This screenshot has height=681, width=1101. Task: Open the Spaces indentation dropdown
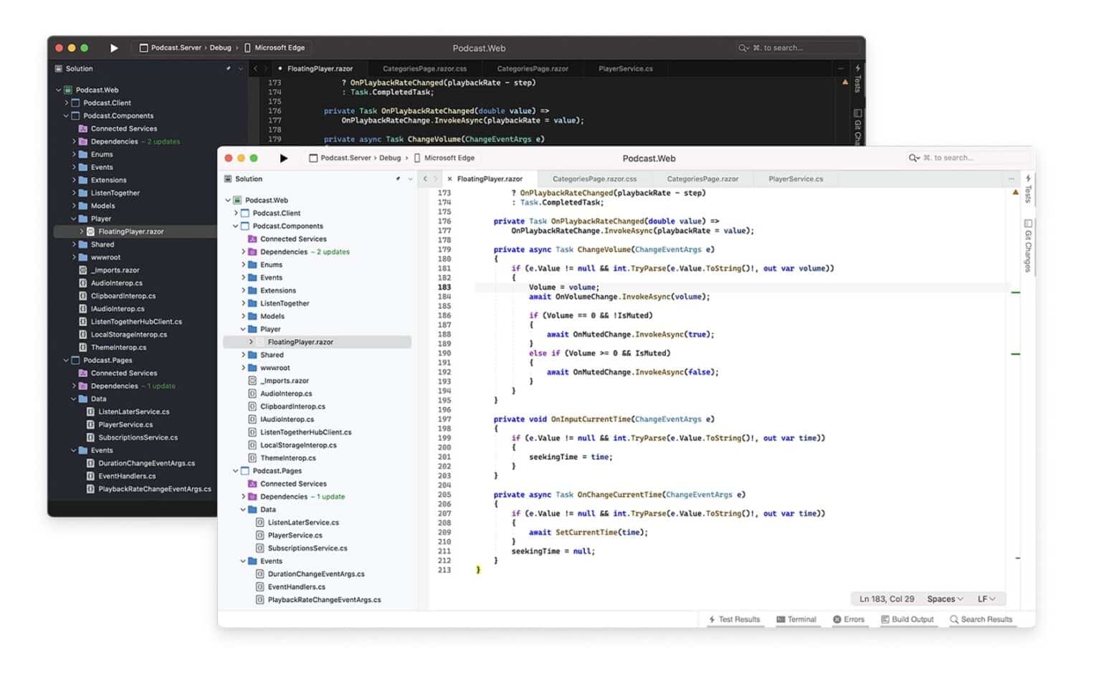tap(945, 599)
